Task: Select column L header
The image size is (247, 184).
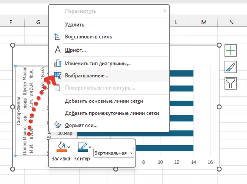Action: [176, 22]
